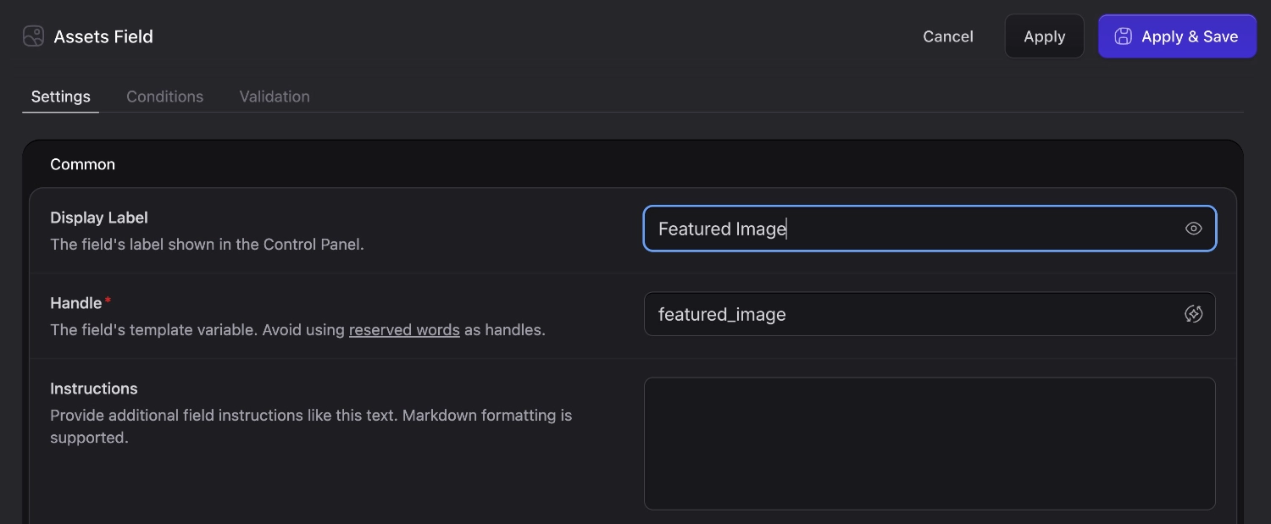Open the reserved words link
1271x524 pixels.
coord(404,329)
